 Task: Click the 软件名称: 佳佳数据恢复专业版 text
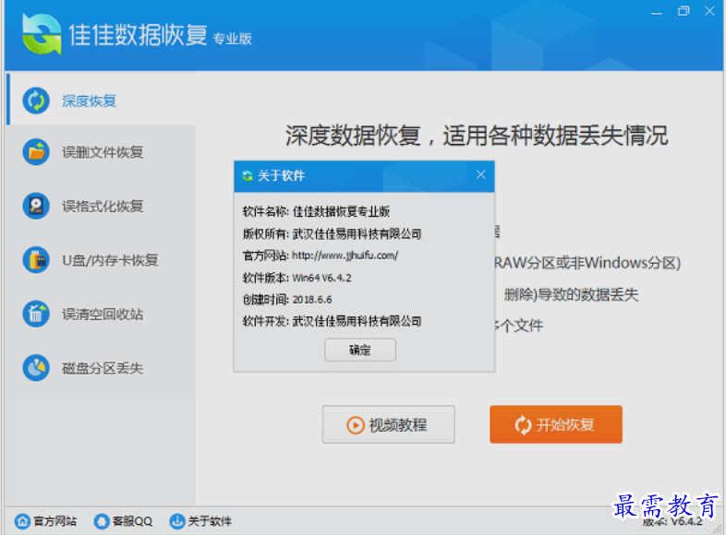316,212
